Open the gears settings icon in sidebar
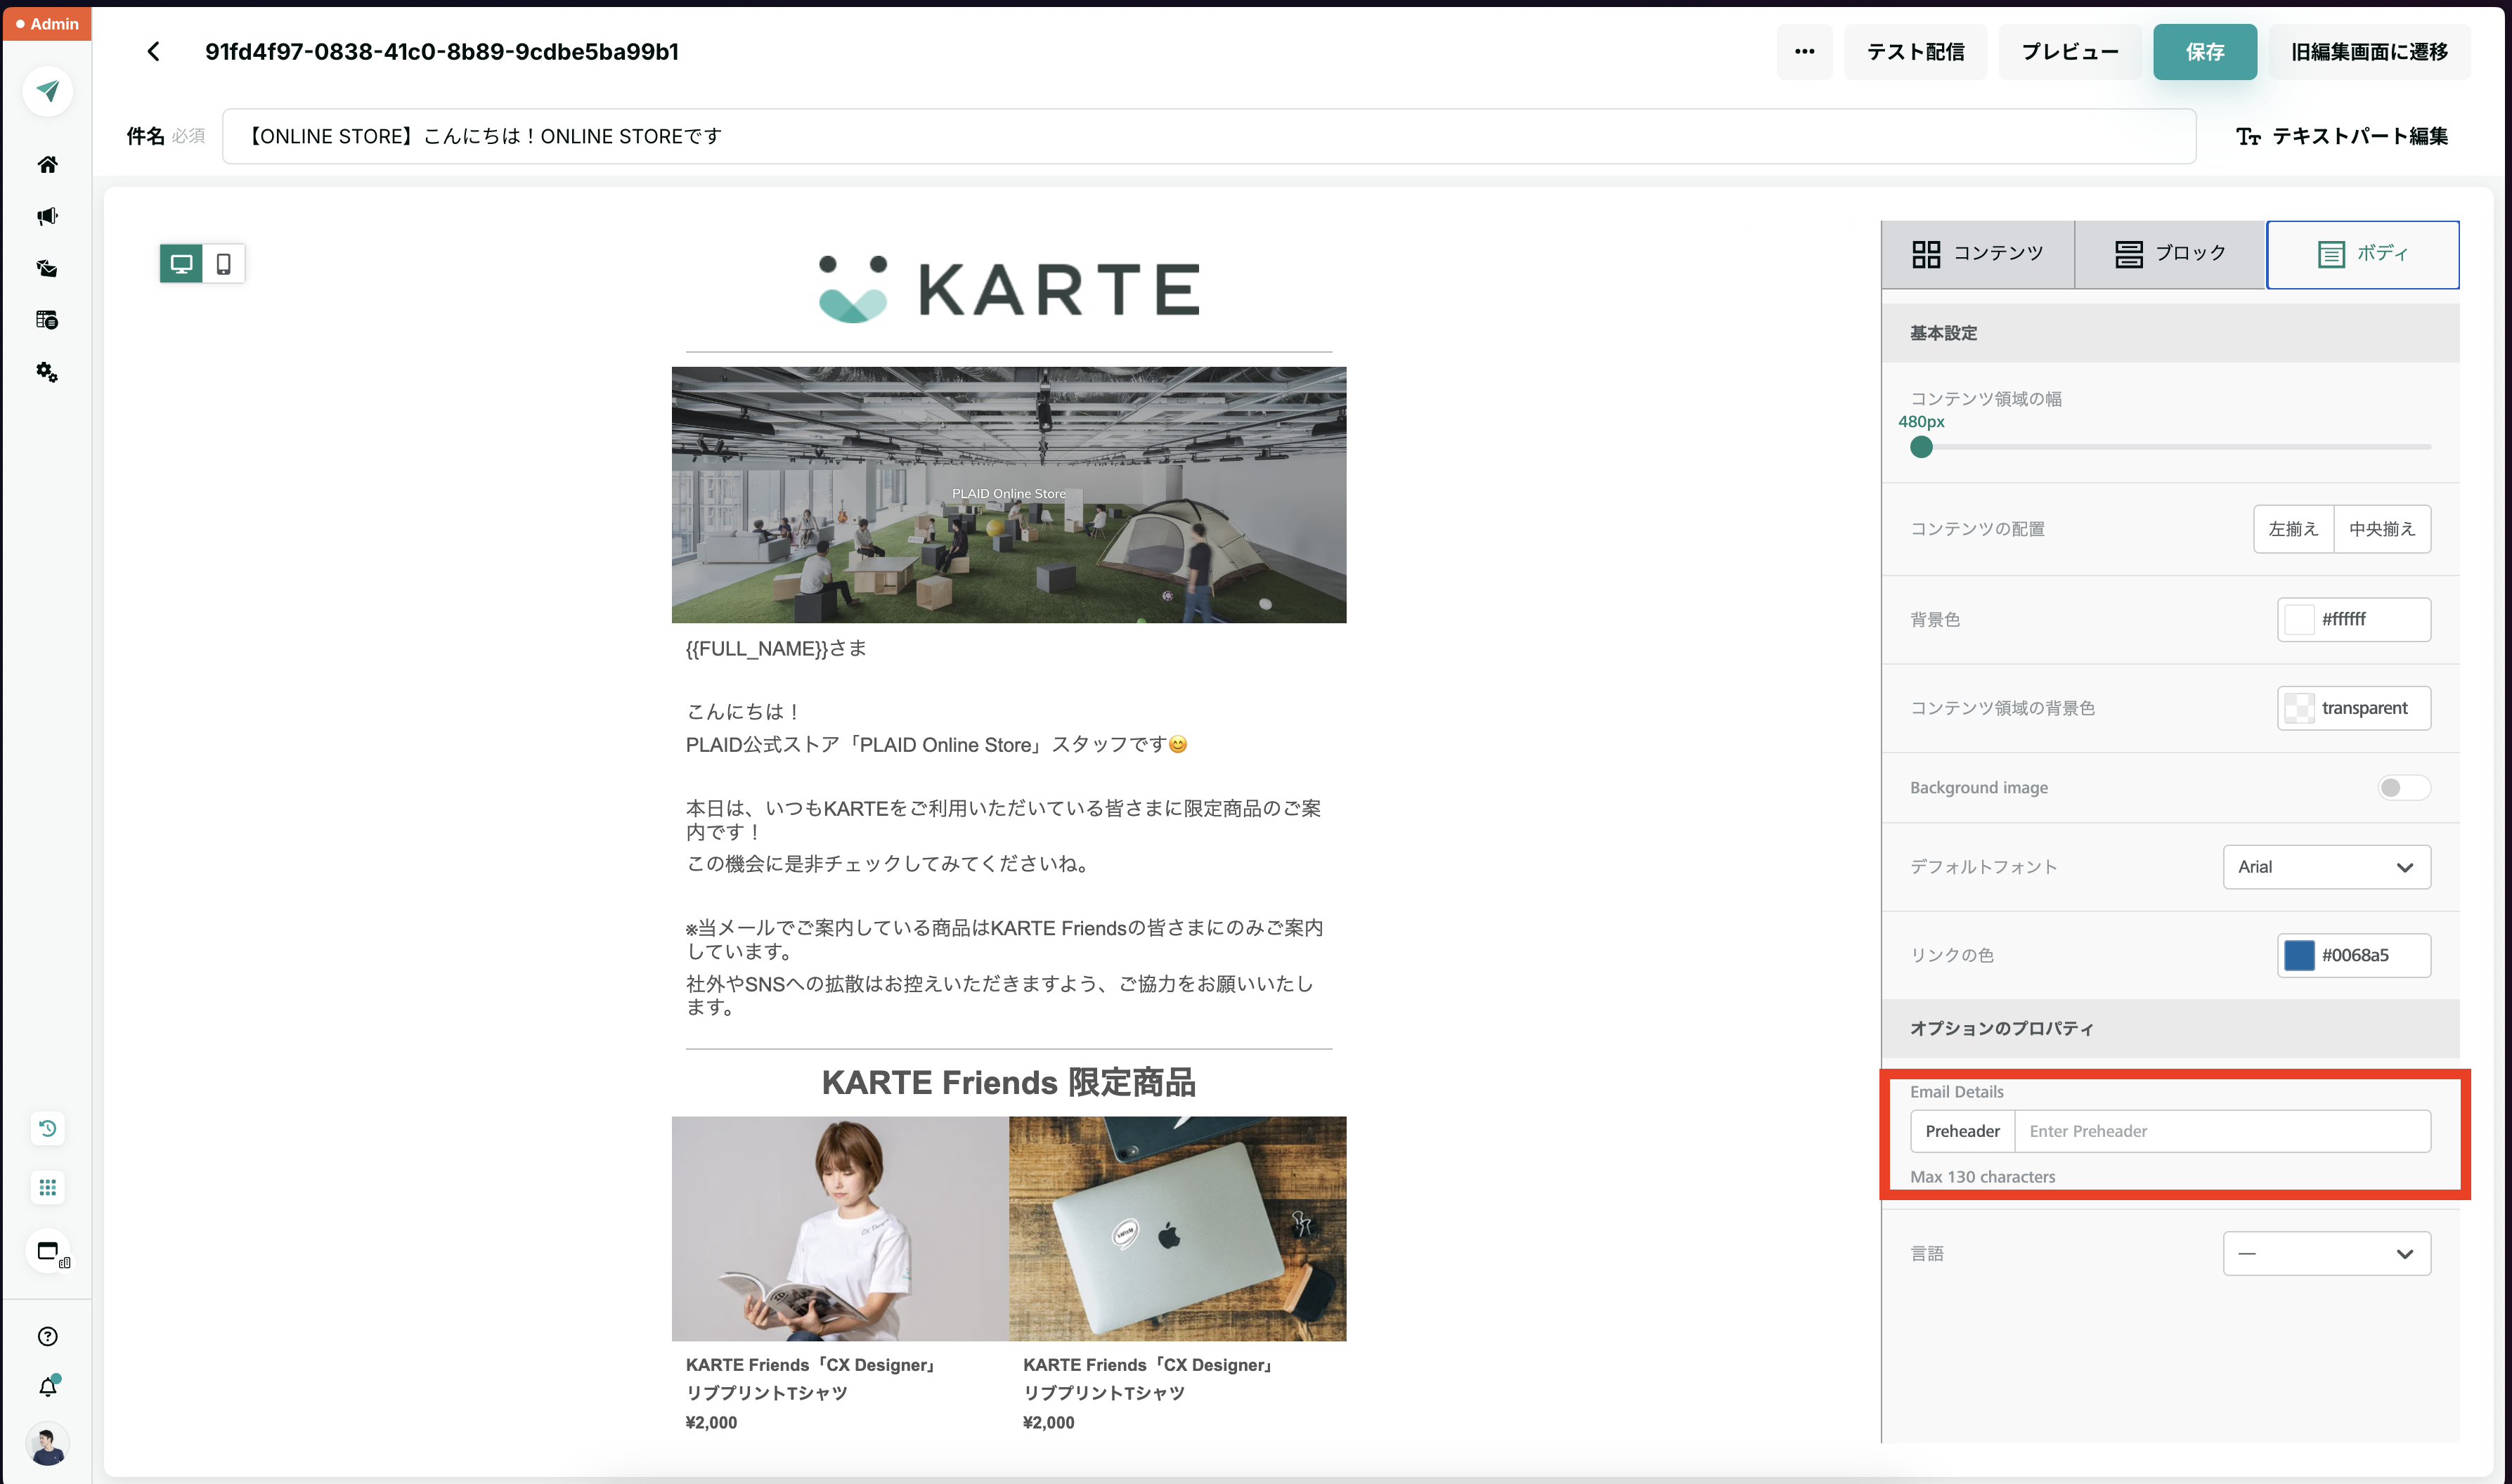The width and height of the screenshot is (2512, 1484). 47,372
